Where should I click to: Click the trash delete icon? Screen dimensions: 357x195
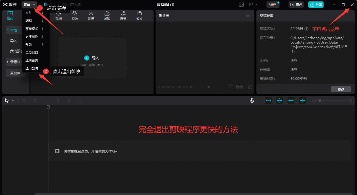tap(80, 100)
